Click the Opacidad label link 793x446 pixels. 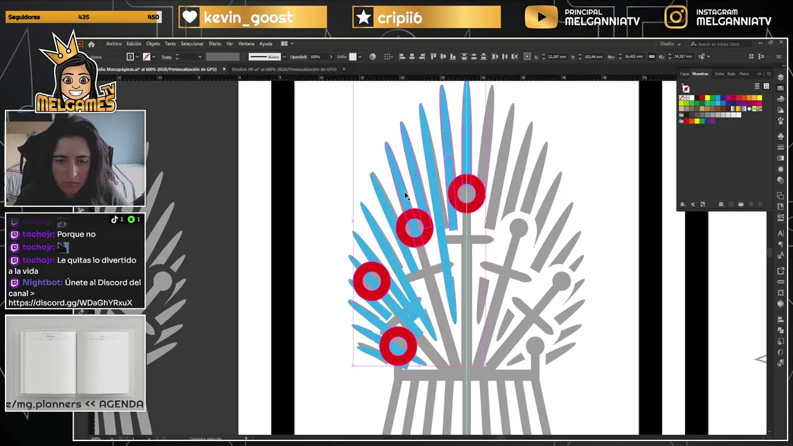click(299, 57)
